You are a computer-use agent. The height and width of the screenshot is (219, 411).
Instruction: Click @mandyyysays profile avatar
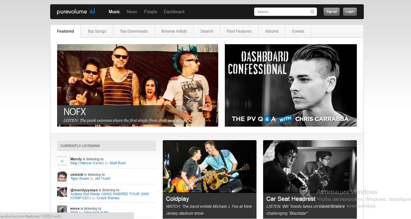coord(62,192)
